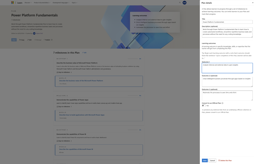This screenshot has width=254, height=164.
Task: Click the Manage button
Action: click(x=38, y=40)
